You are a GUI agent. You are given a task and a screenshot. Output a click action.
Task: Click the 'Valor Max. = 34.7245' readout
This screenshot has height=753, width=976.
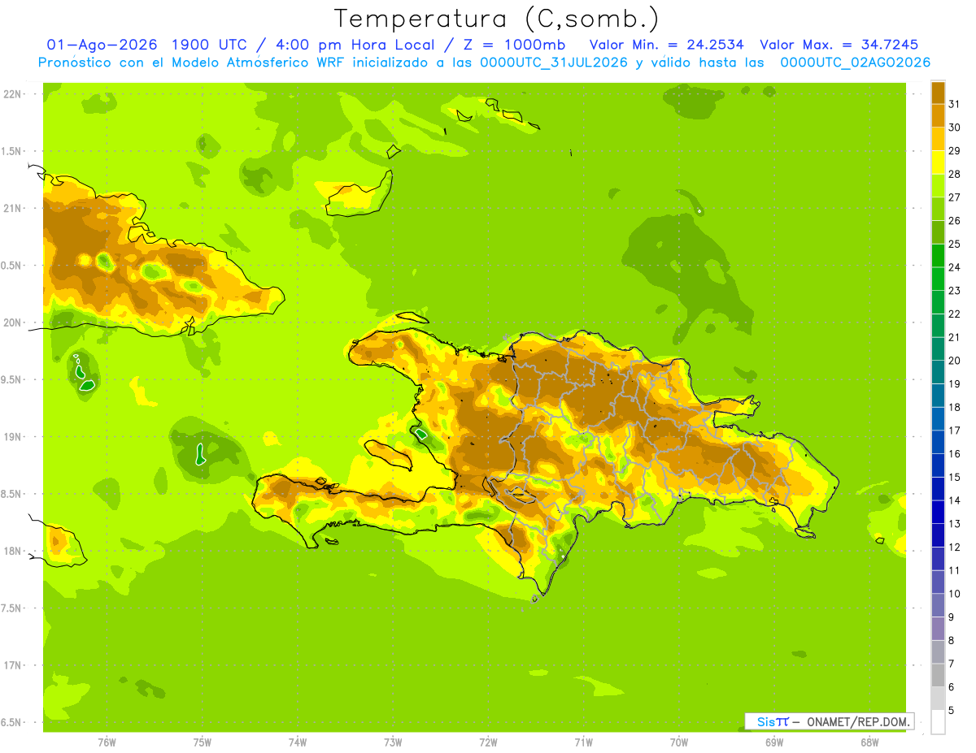point(839,45)
